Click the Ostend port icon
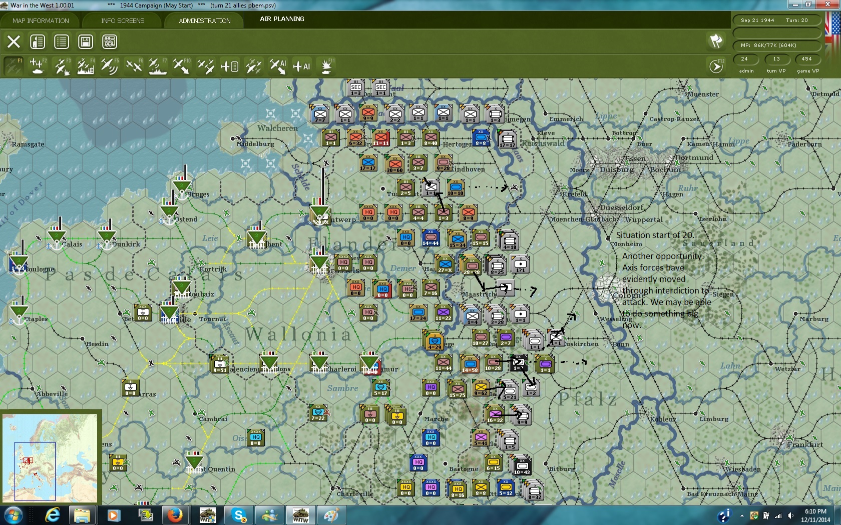Viewport: 841px width, 525px height. point(169,213)
